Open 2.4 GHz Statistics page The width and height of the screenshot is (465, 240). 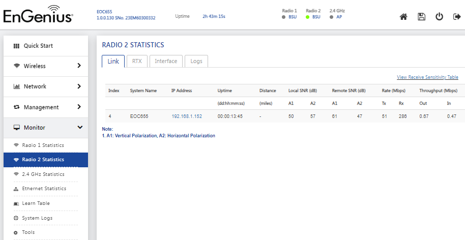[46, 174]
